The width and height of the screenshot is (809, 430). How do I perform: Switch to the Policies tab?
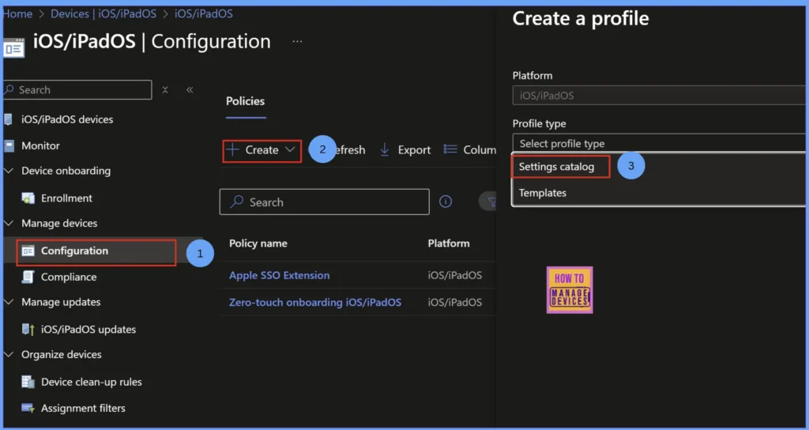[x=245, y=101]
